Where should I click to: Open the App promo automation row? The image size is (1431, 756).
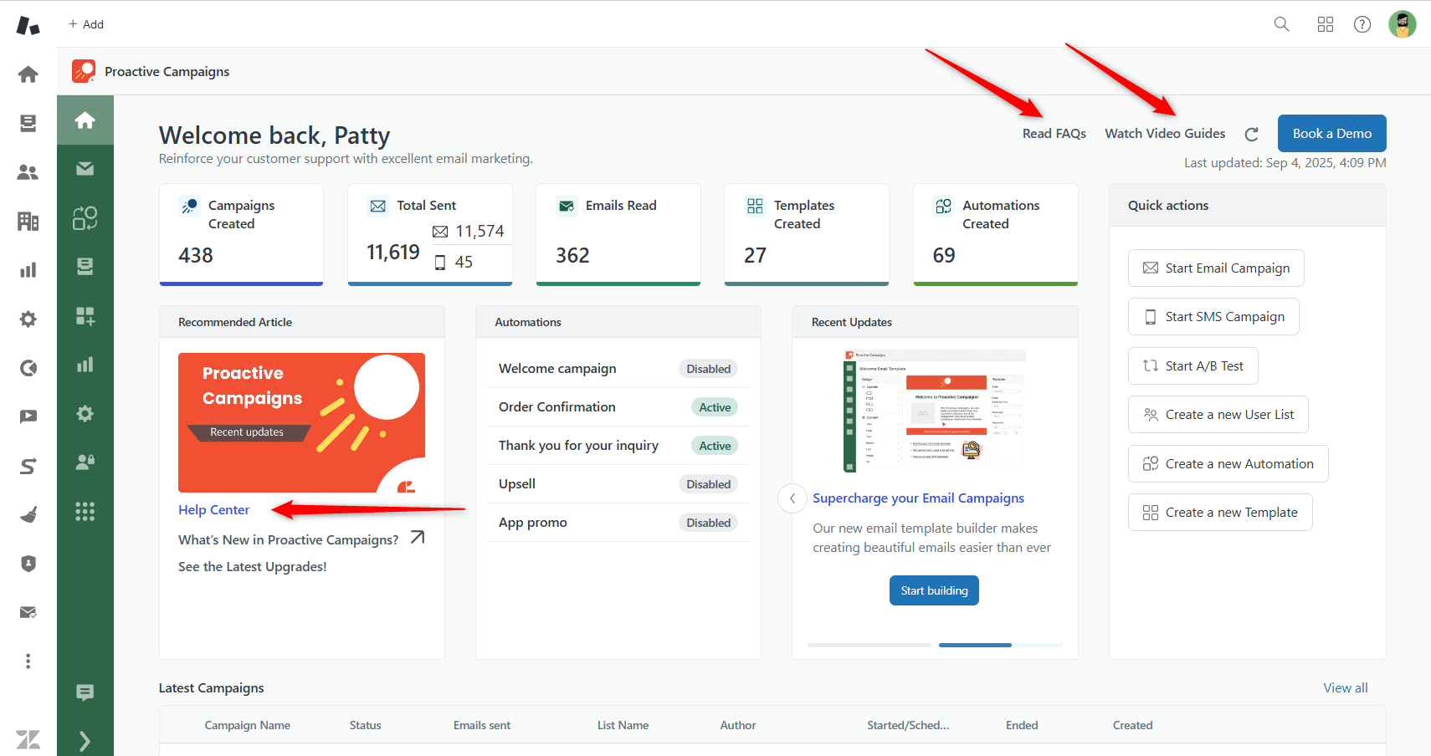click(618, 523)
